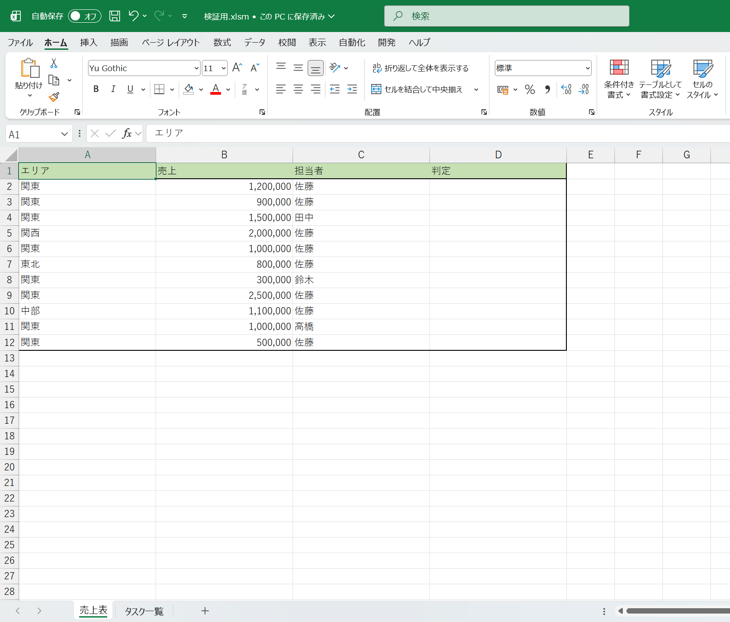The width and height of the screenshot is (730, 622).
Task: Open the font size dropdown showing 11
Action: [x=224, y=68]
